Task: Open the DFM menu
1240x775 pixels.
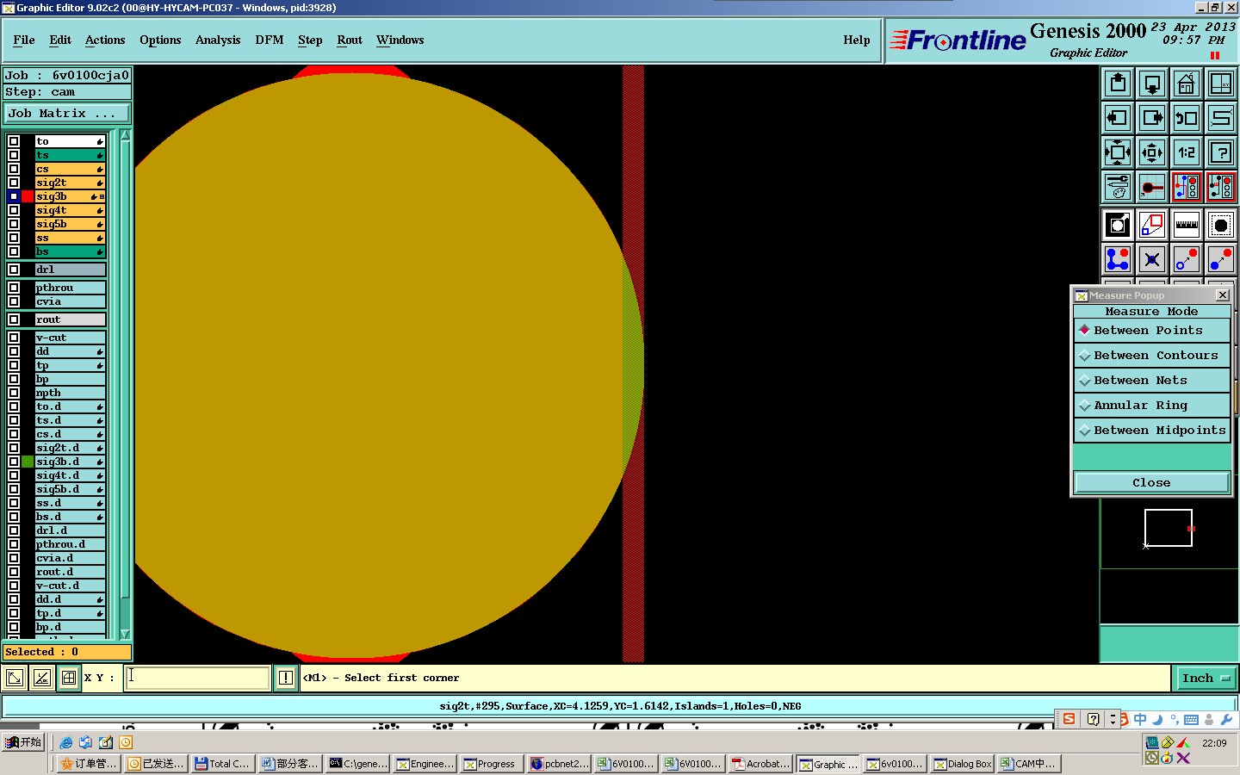Action: [x=270, y=40]
